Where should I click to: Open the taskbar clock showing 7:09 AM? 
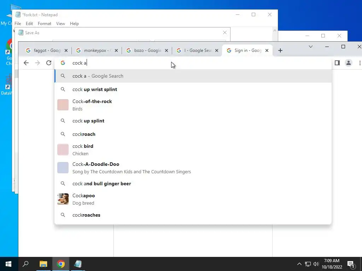coord(332,264)
